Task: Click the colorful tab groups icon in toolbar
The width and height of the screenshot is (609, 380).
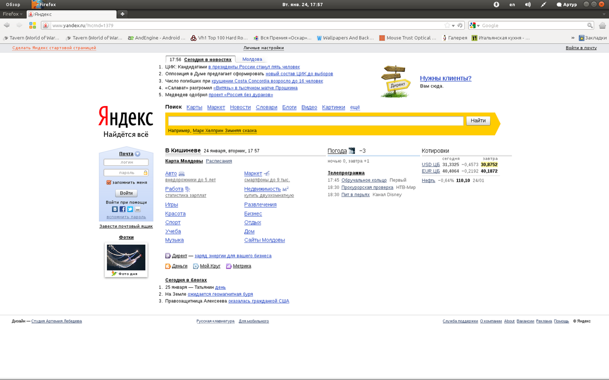Action: click(x=33, y=25)
